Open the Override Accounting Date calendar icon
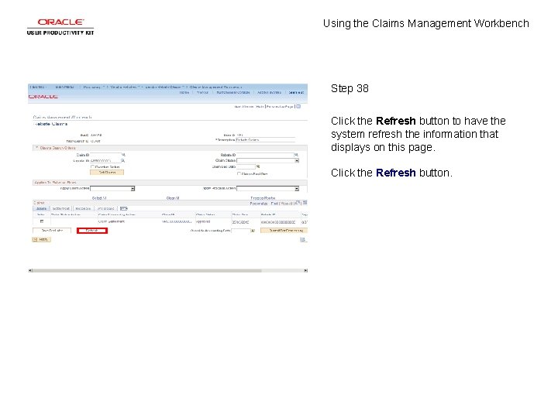 tap(253, 231)
